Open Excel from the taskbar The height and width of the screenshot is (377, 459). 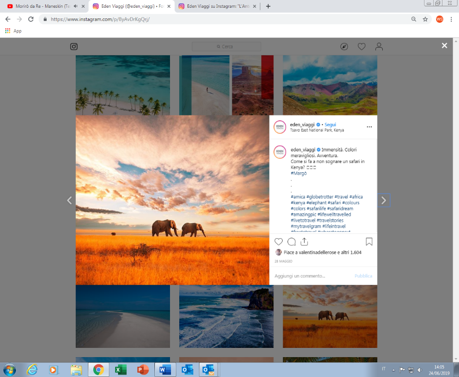[x=120, y=370]
